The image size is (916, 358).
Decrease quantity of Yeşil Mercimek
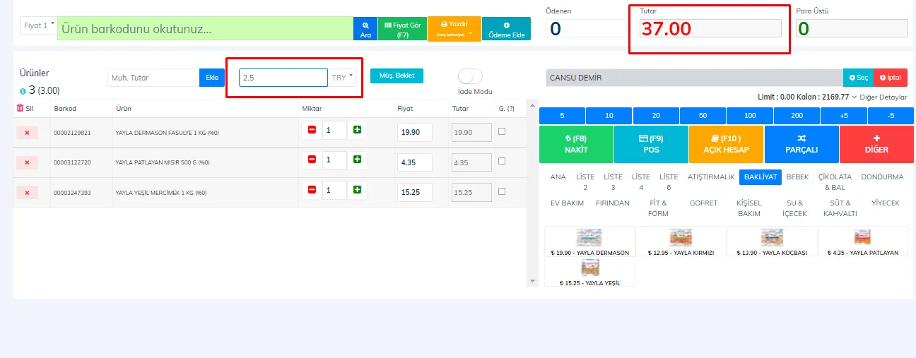pyautogui.click(x=312, y=189)
